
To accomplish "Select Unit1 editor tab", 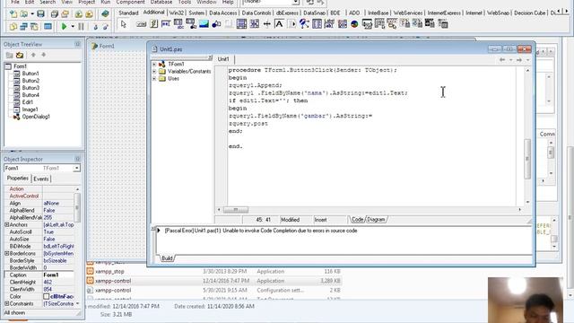I will [223, 59].
